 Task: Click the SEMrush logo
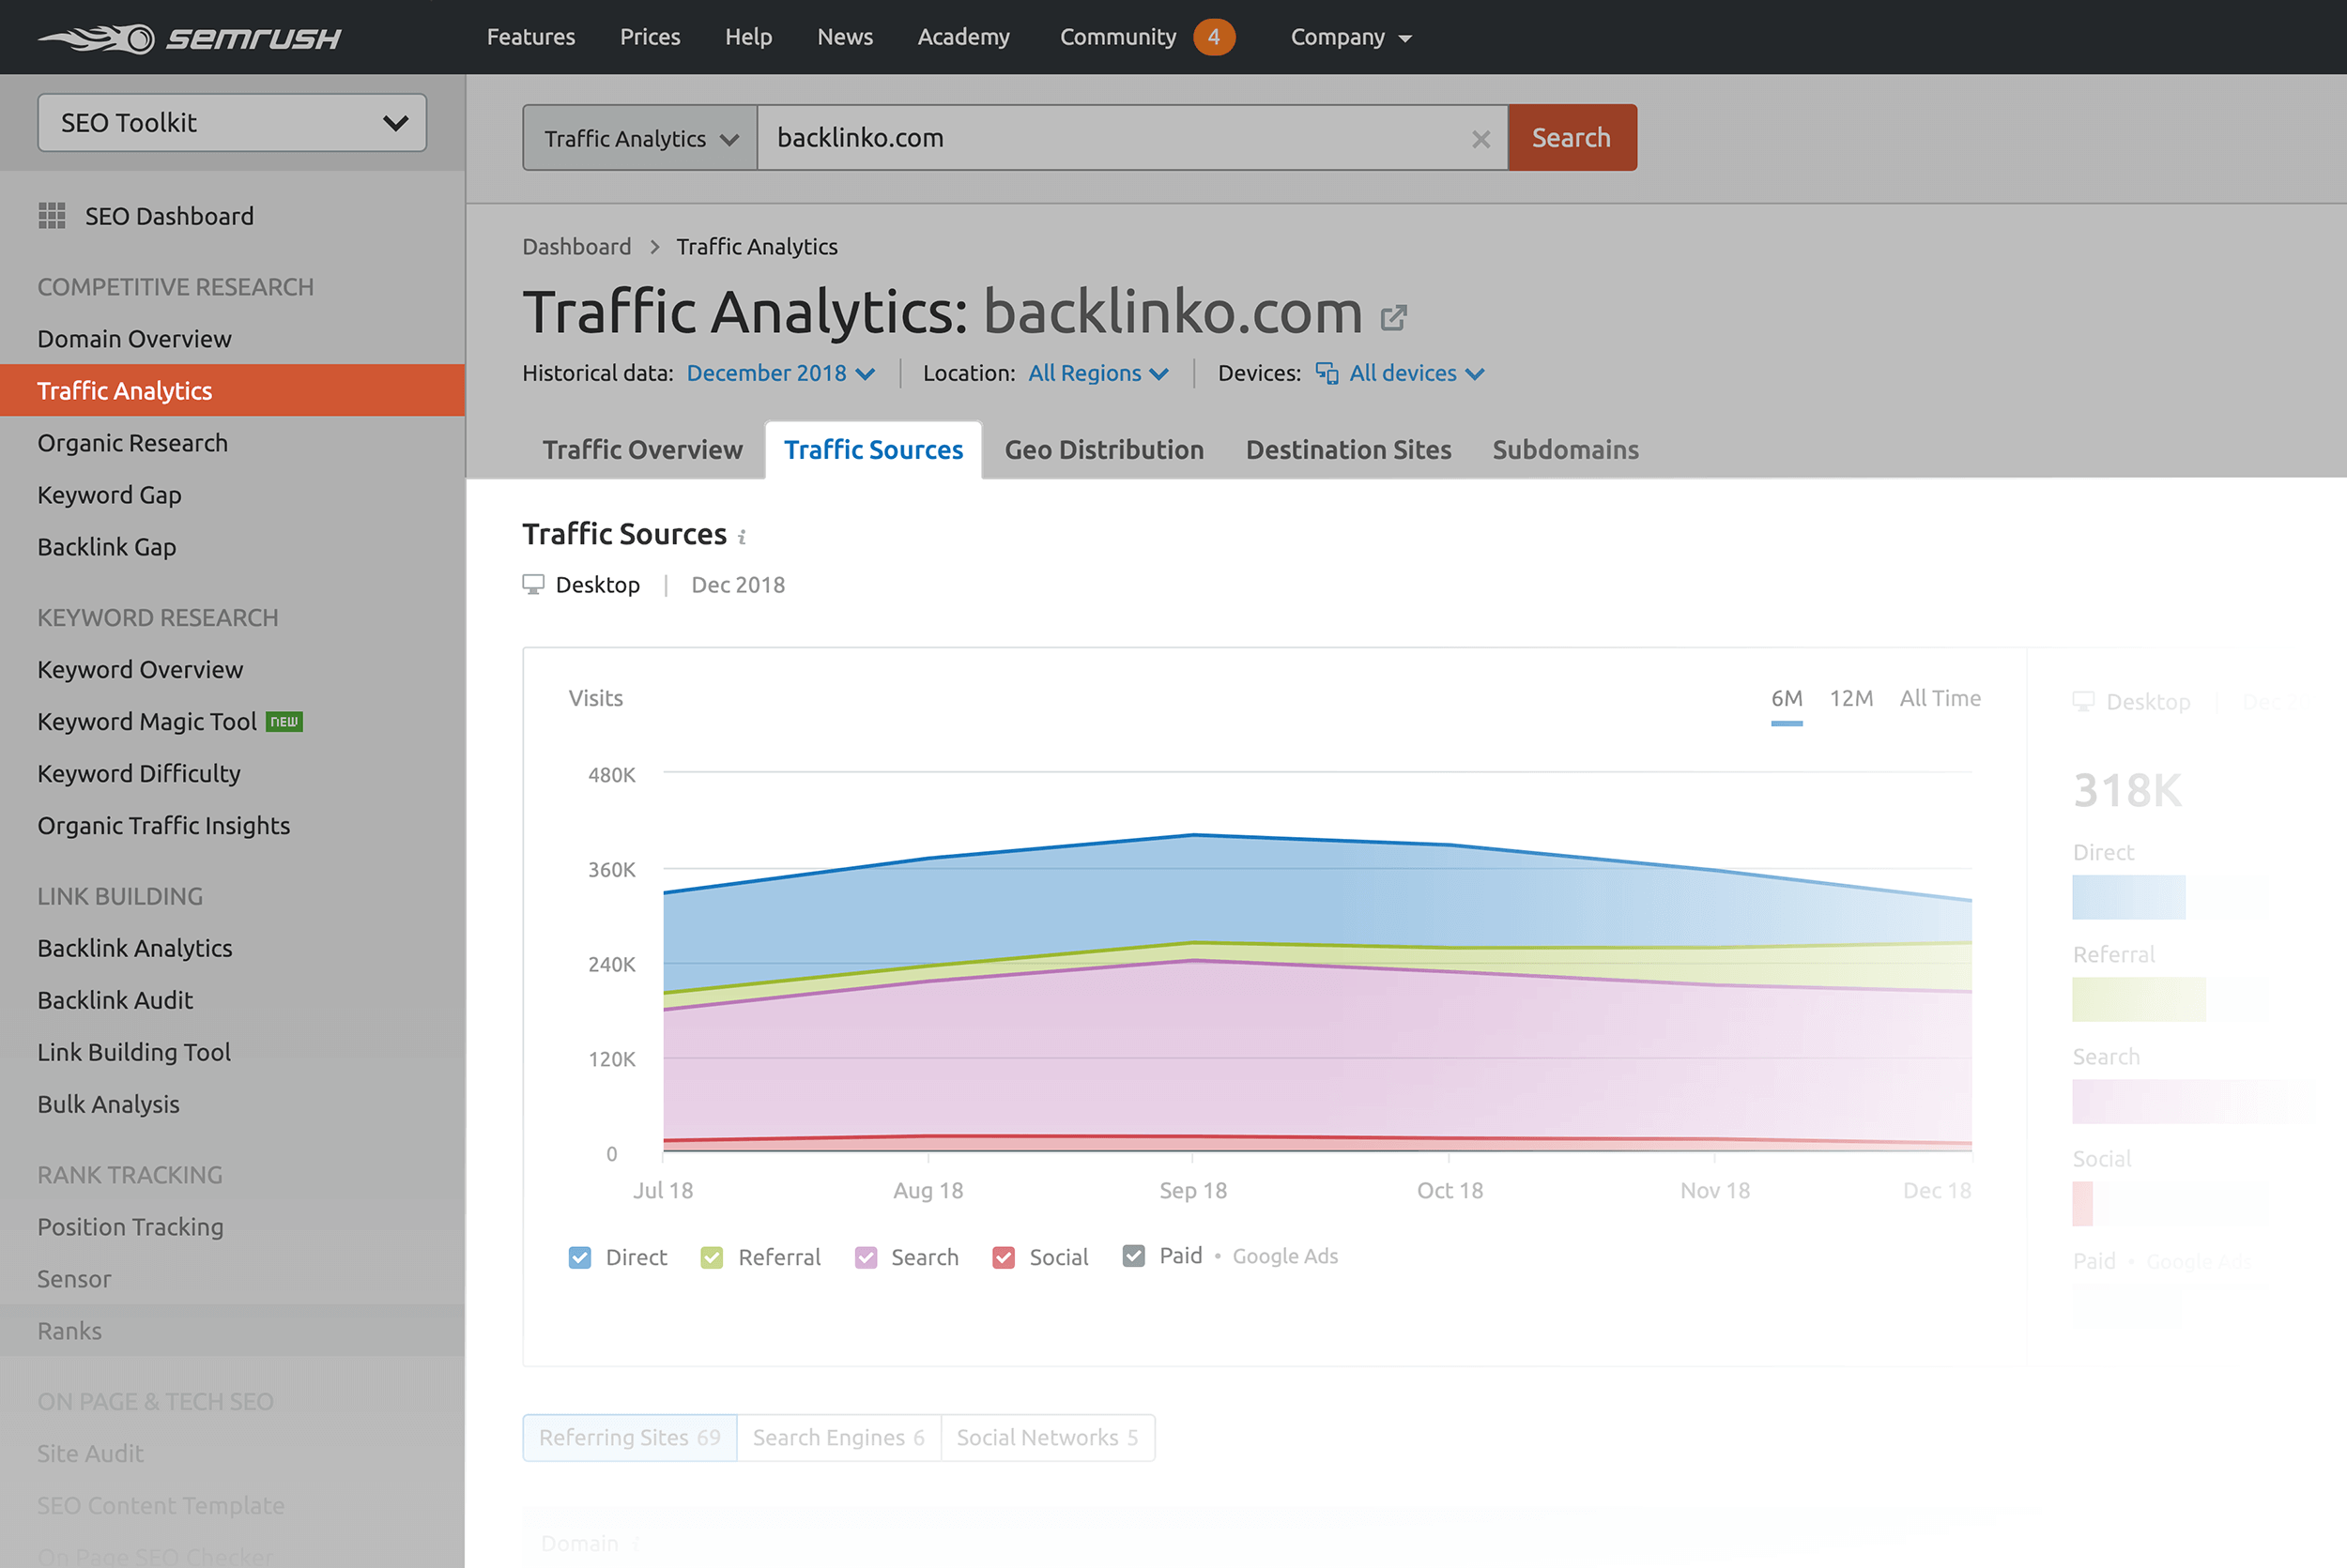[190, 38]
